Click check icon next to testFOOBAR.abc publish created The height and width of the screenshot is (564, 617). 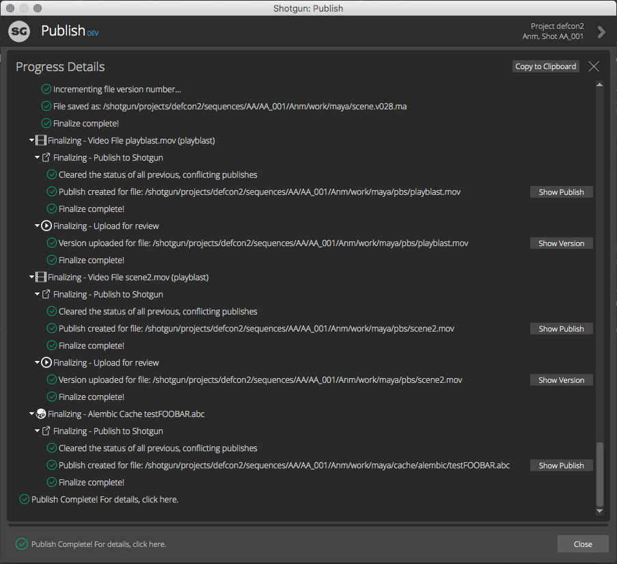(x=52, y=465)
